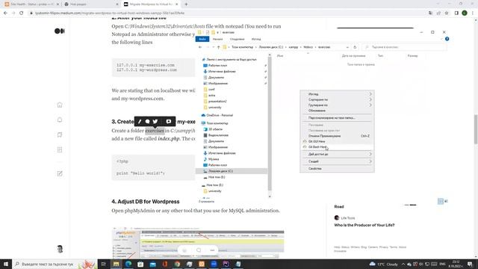Open Microsoft Edge from taskbar
478x269 pixels.
coord(128,264)
